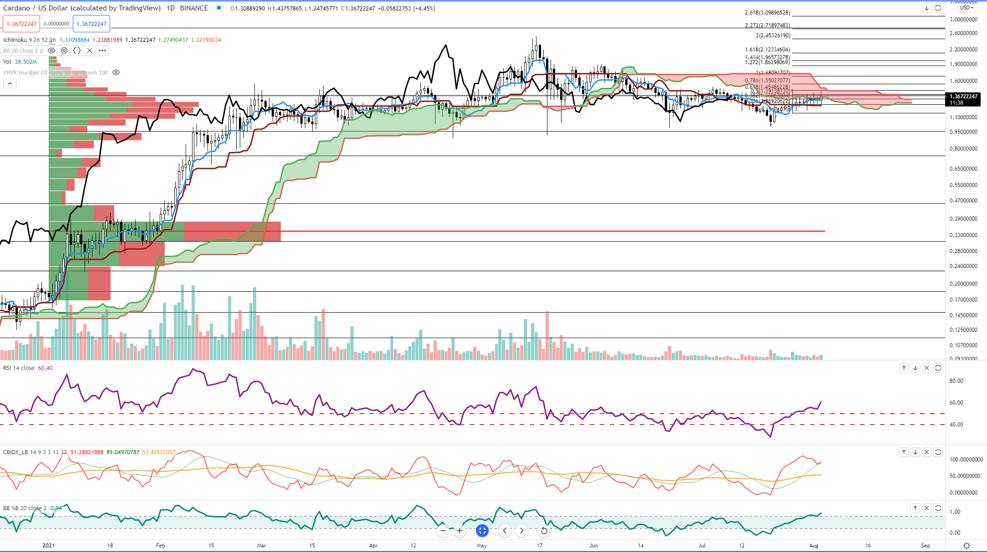The width and height of the screenshot is (987, 552).
Task: Collapse the indicator legend chevron
Action: [x=10, y=83]
